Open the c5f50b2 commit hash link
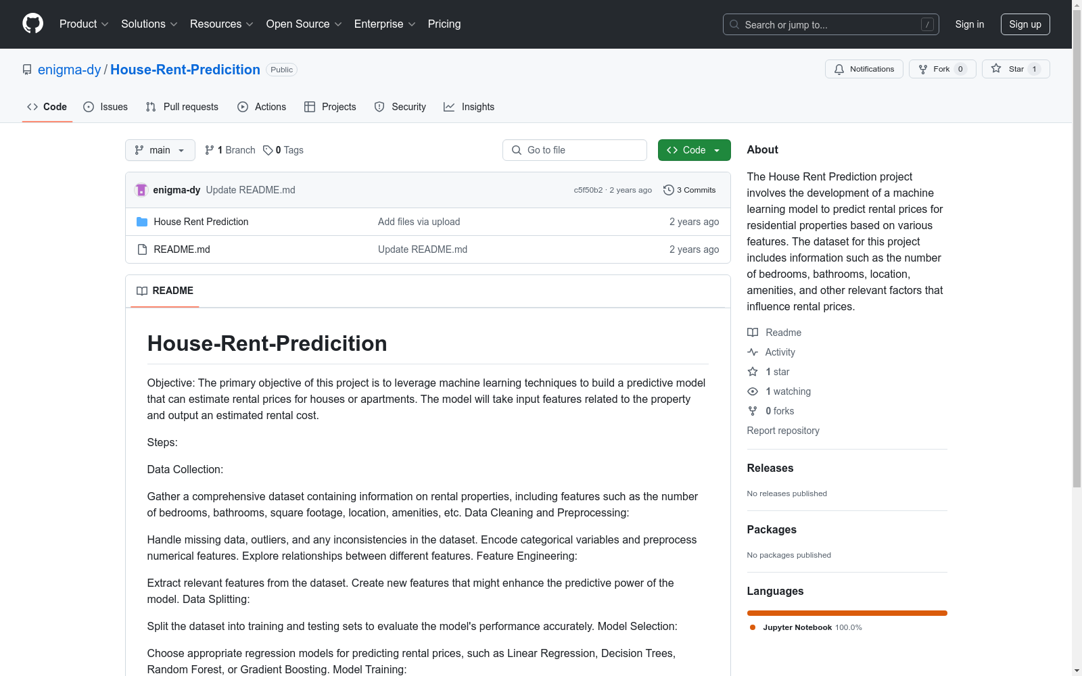 pyautogui.click(x=588, y=190)
